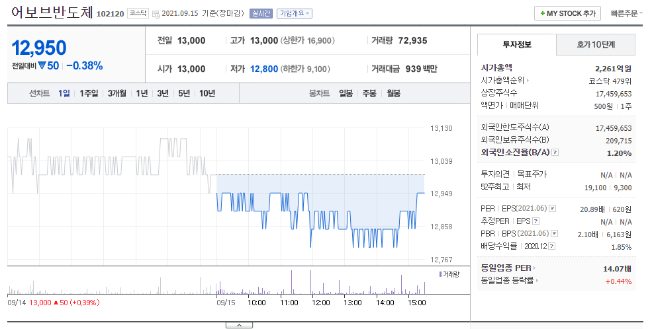
Task: Select the 1년 line chart period
Action: click(142, 93)
